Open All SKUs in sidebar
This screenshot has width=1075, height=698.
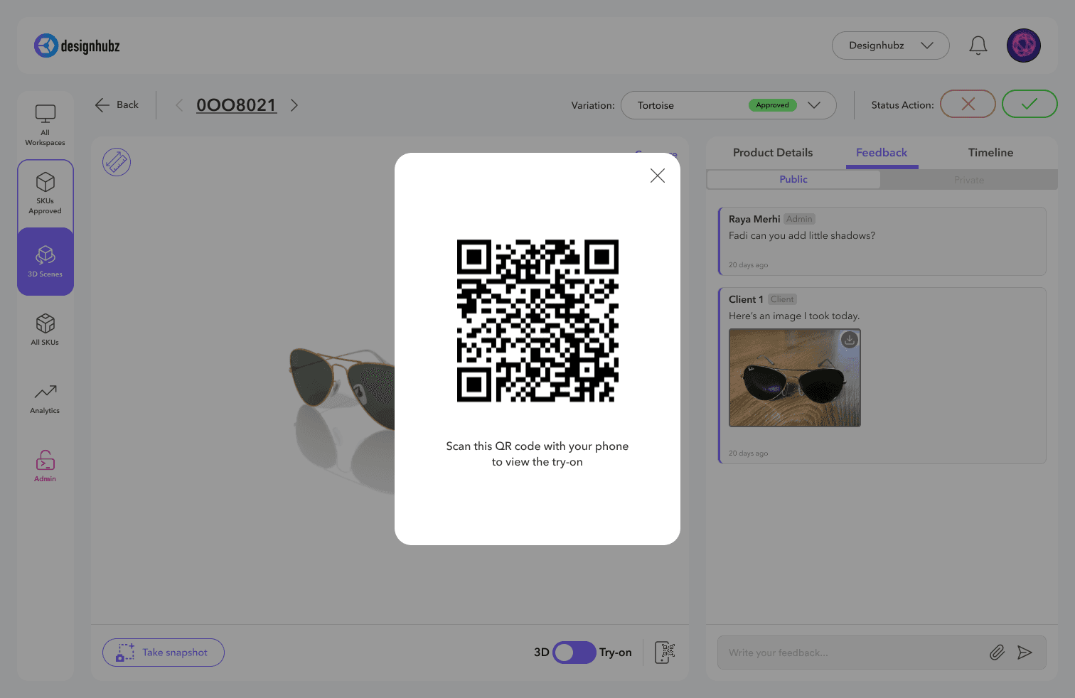(46, 330)
